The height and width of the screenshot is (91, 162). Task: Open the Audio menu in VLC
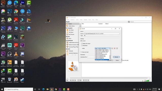[77, 20]
